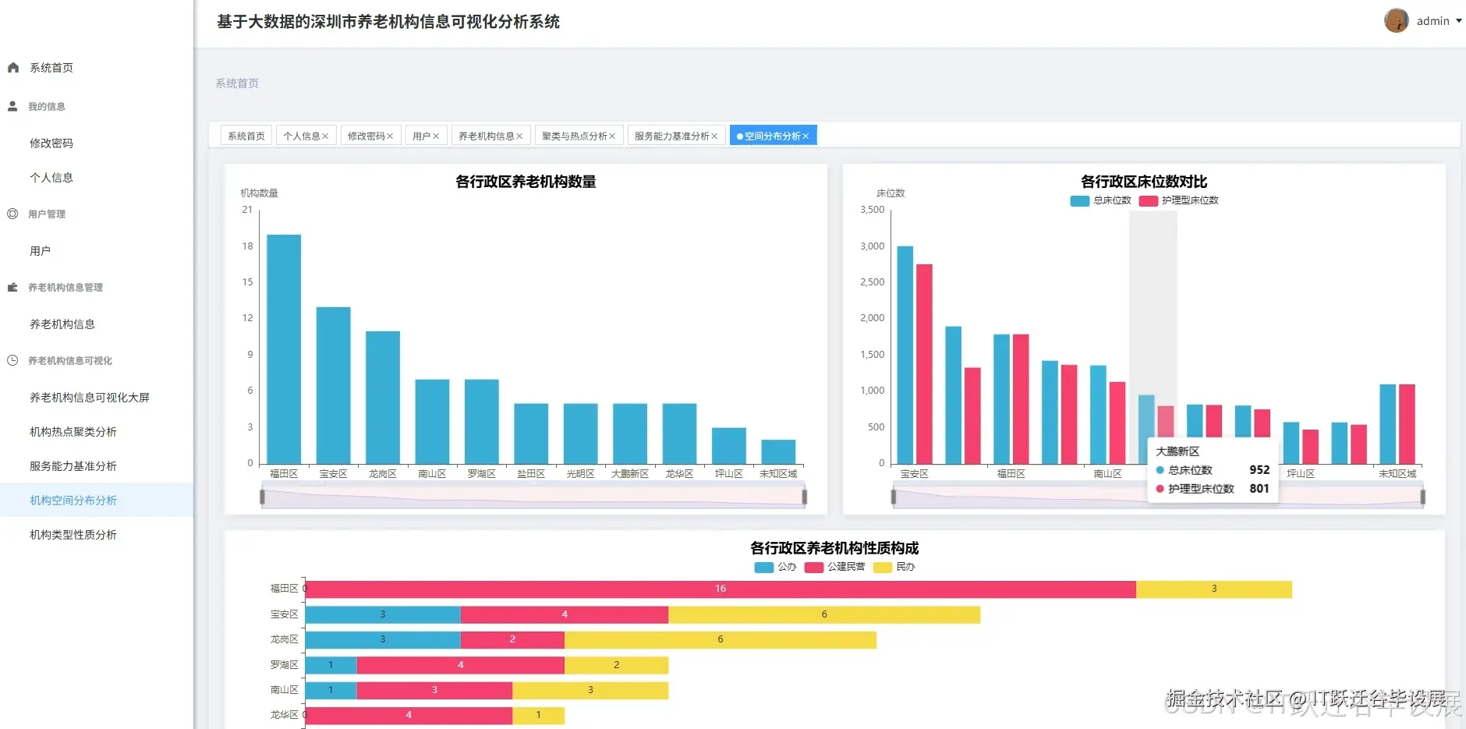Open the admin dropdown arrow
Screen dimensions: 1466x729
click(x=1458, y=21)
